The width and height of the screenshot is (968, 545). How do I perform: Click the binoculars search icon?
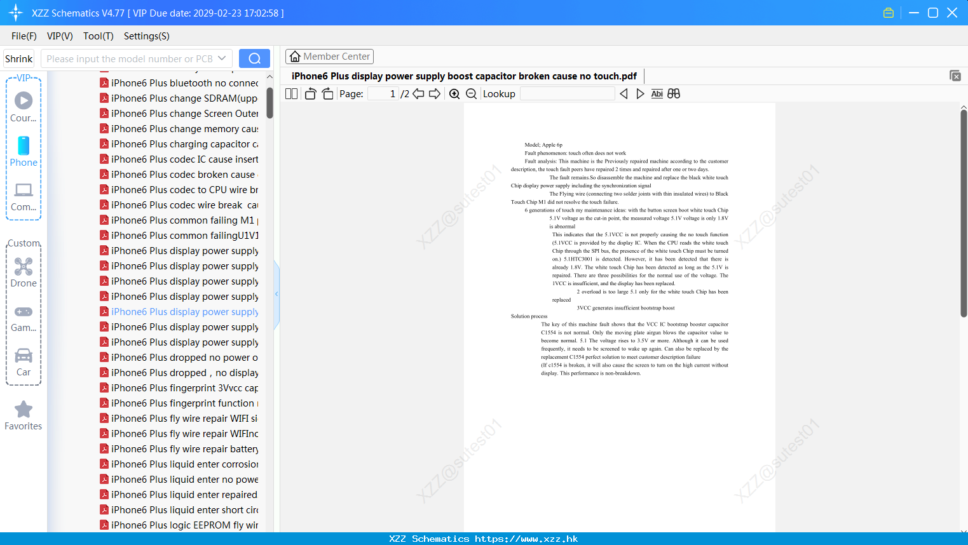674,93
